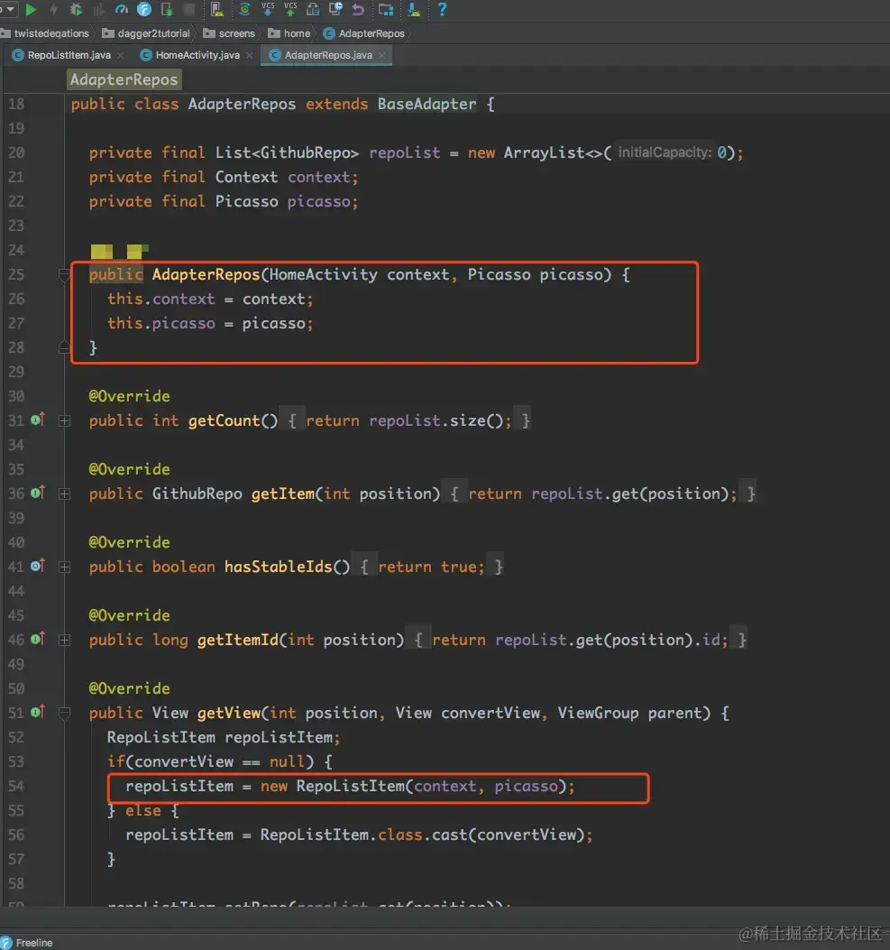This screenshot has width=890, height=950.
Task: Select the screens breadcrumb folder
Action: (x=229, y=33)
